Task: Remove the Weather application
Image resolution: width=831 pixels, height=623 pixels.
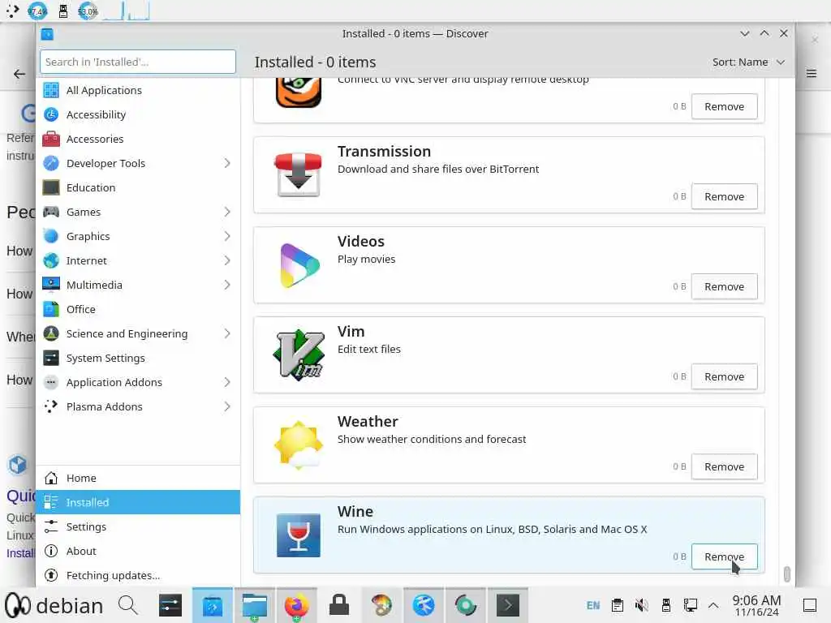Action: click(724, 466)
